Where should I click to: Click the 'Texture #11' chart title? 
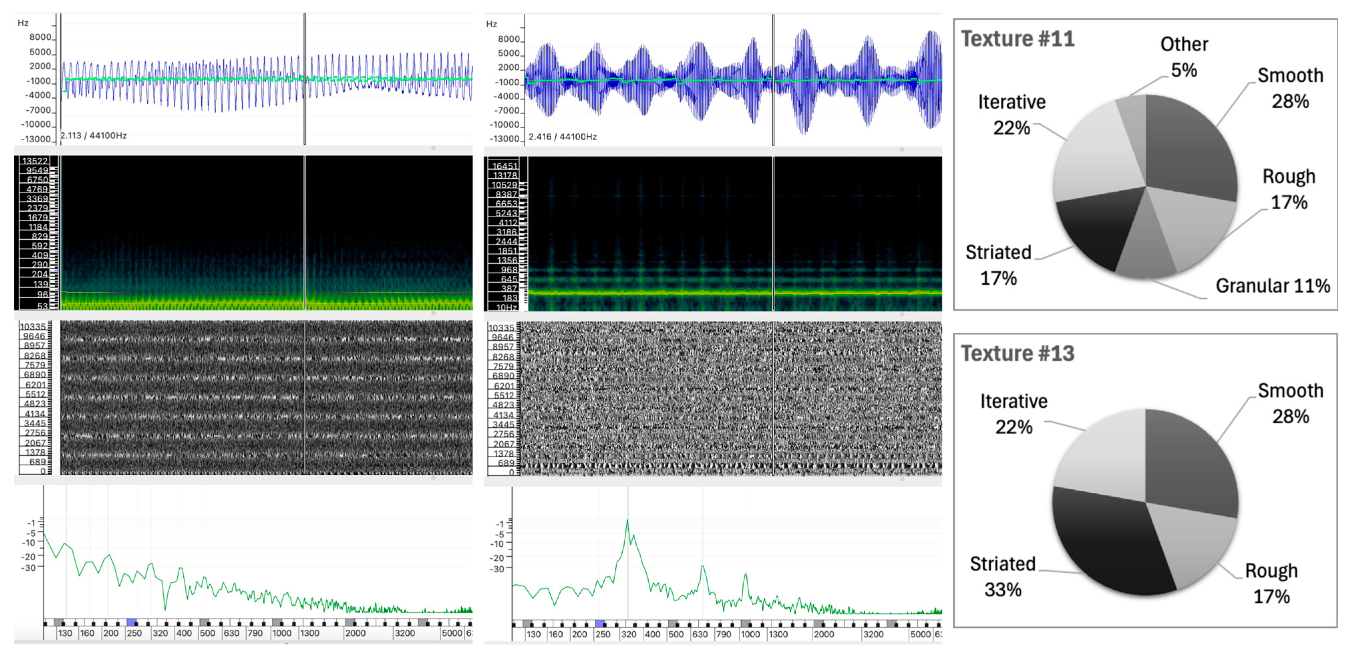pyautogui.click(x=1017, y=39)
